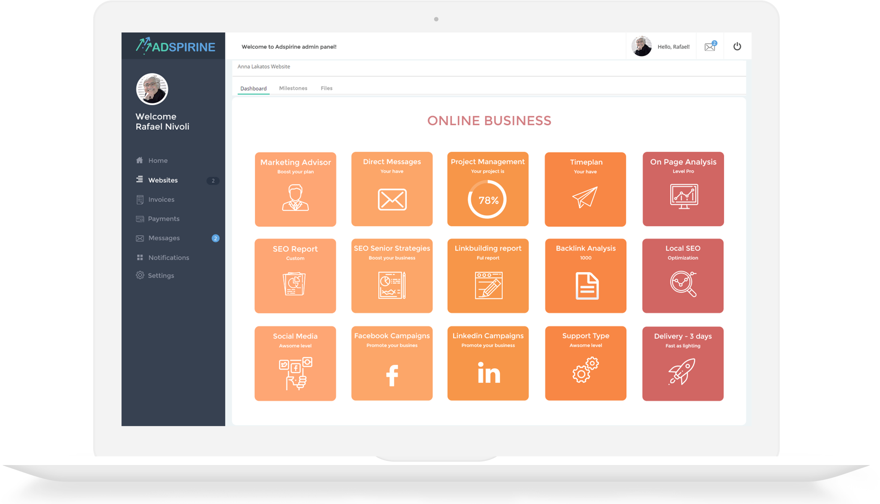Click the On Page Analysis monitor icon
The width and height of the screenshot is (880, 504).
684,196
